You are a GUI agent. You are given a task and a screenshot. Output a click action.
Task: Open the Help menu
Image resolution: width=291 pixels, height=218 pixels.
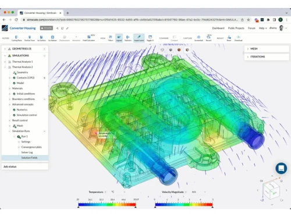(262, 28)
